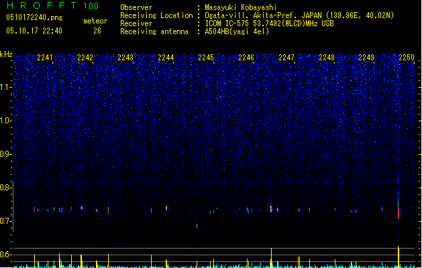
Task: Click the strong red meteor echo near 2250
Action: [x=399, y=212]
